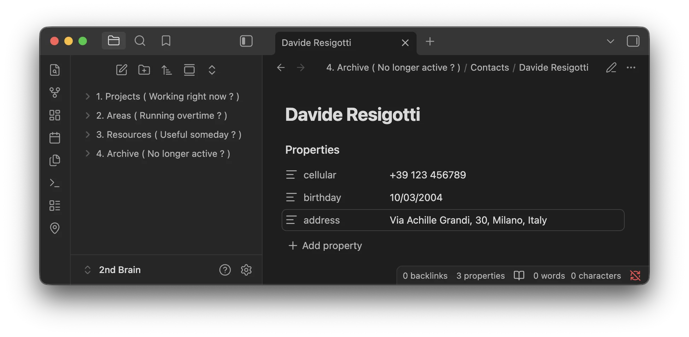Toggle the left sidebar collapse icon
This screenshot has height=337, width=689.
pos(246,41)
